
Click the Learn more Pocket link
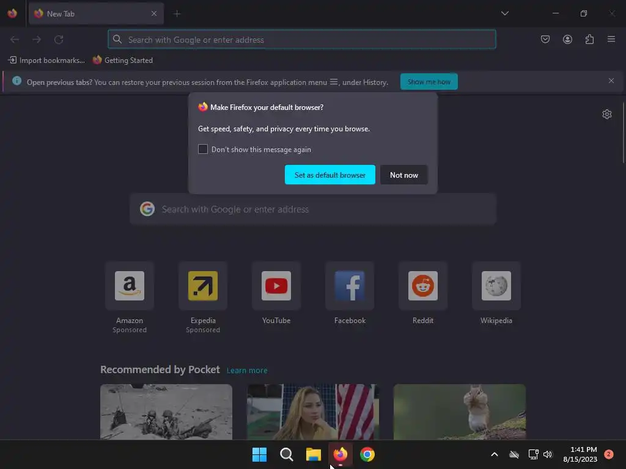point(247,371)
